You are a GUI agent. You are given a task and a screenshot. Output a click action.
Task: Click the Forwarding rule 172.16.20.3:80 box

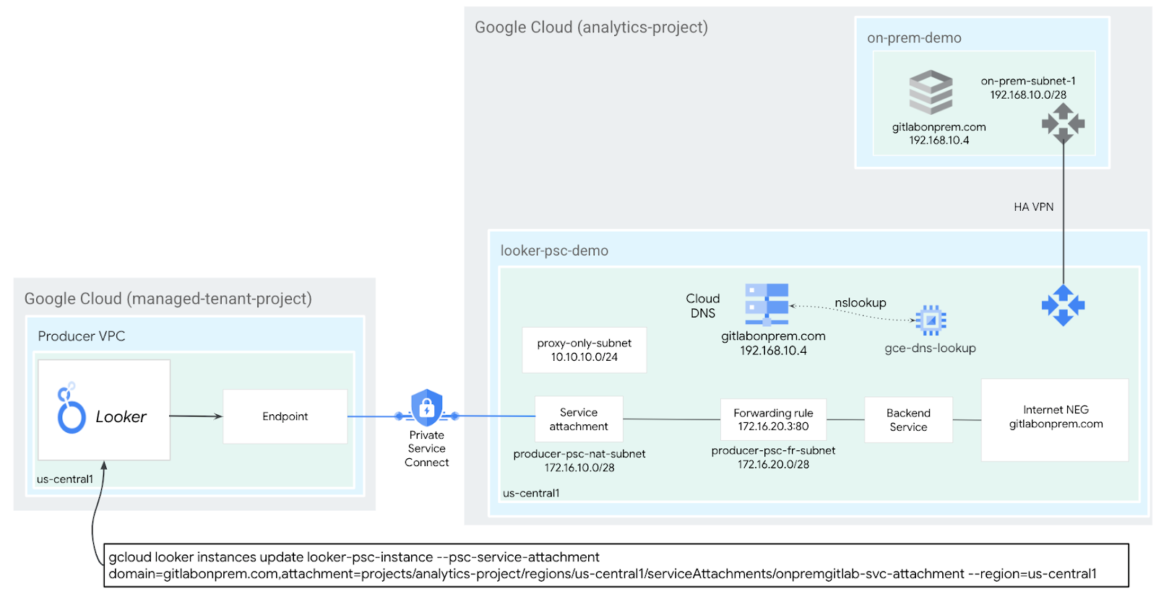(x=773, y=419)
